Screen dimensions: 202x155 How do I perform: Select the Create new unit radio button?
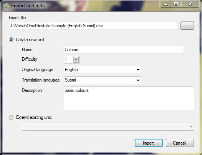(x=11, y=40)
